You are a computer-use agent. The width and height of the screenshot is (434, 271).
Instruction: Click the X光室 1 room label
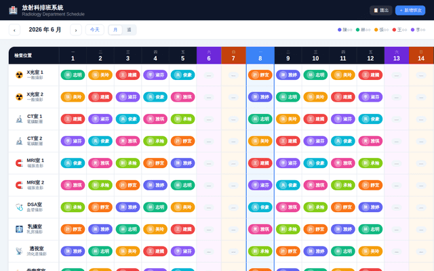point(35,72)
